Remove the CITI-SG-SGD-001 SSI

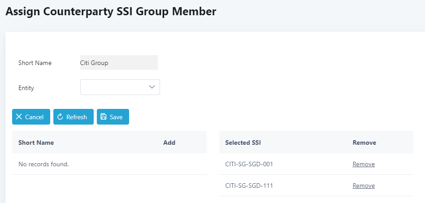point(364,164)
